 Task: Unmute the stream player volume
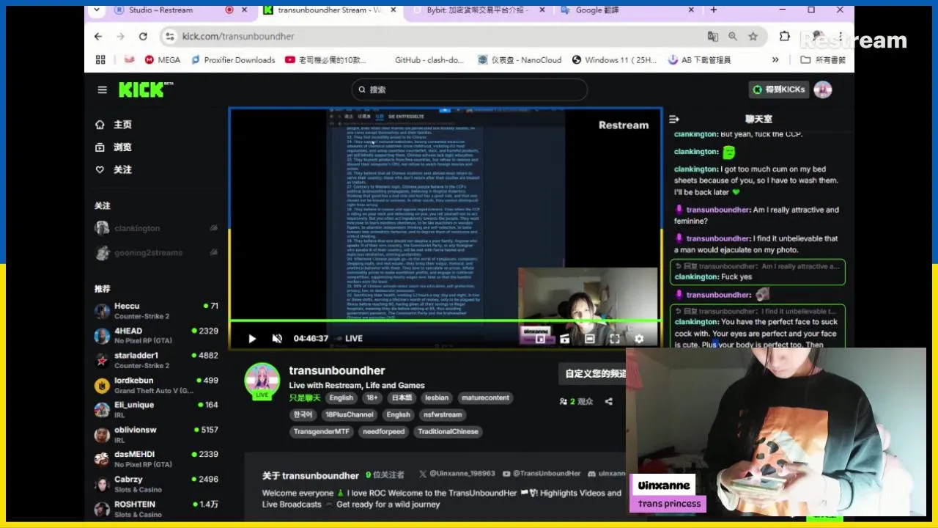(277, 338)
